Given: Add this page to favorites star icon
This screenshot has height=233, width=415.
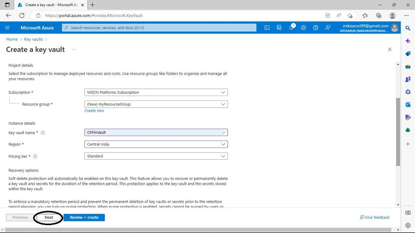Looking at the screenshot, I should 350,16.
